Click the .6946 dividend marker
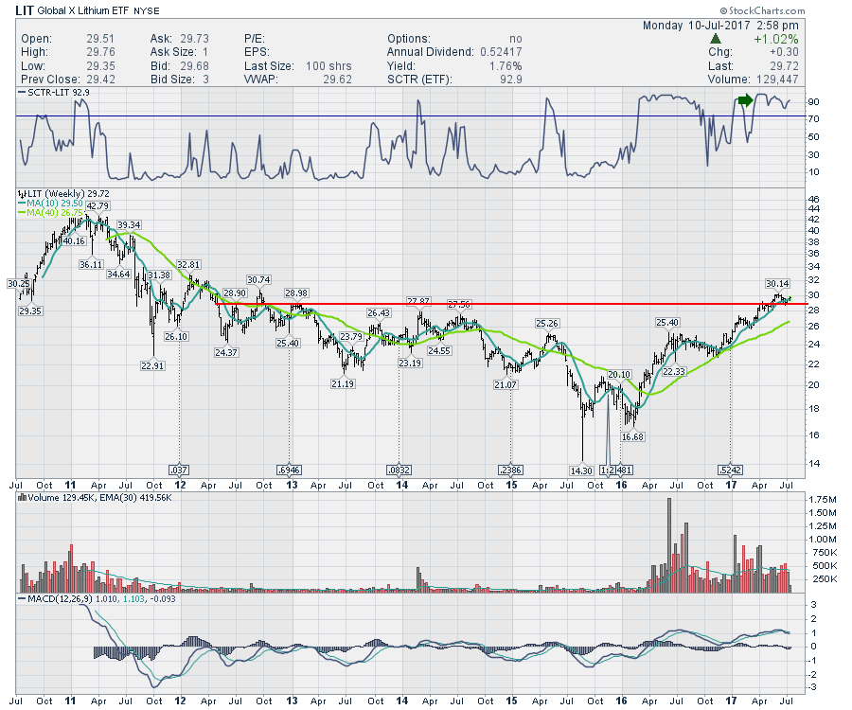Screen dimensions: 852x710 289,470
